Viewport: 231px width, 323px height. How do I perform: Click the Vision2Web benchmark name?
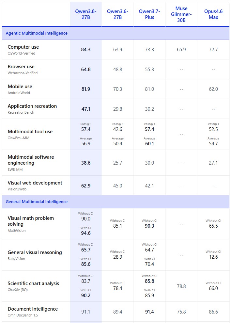pos(17,189)
